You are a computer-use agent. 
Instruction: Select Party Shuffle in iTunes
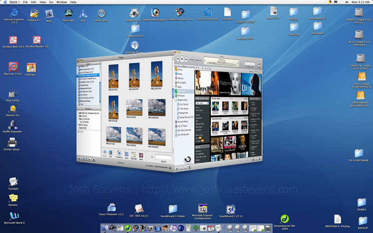[181, 82]
